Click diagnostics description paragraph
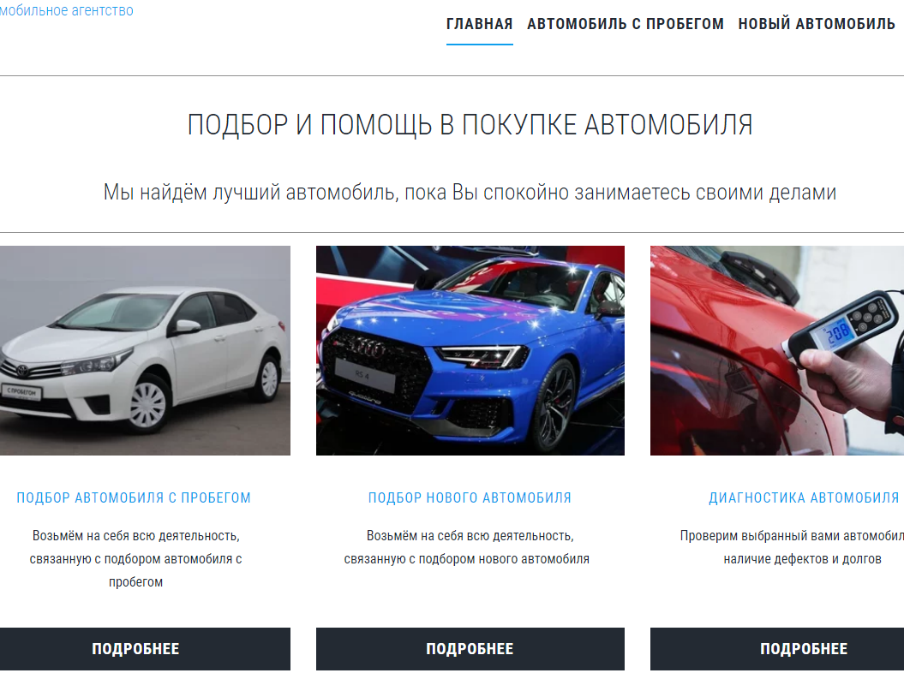This screenshot has height=679, width=904. 792,547
